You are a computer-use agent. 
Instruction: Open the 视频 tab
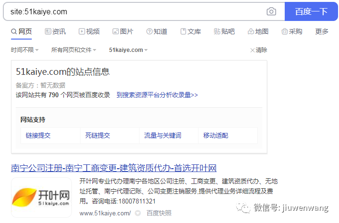[89, 31]
